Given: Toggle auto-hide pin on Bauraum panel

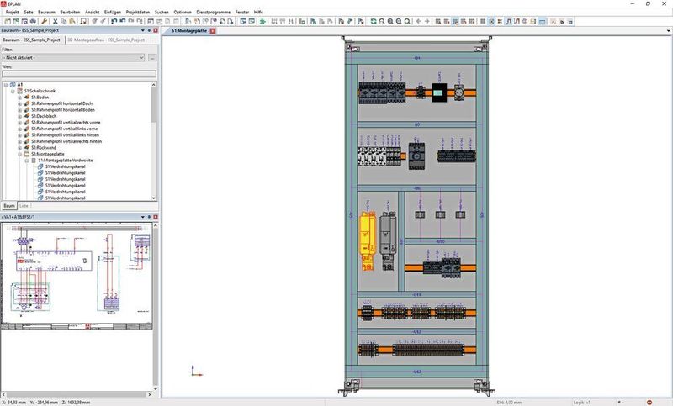Looking at the screenshot, I should [149, 30].
